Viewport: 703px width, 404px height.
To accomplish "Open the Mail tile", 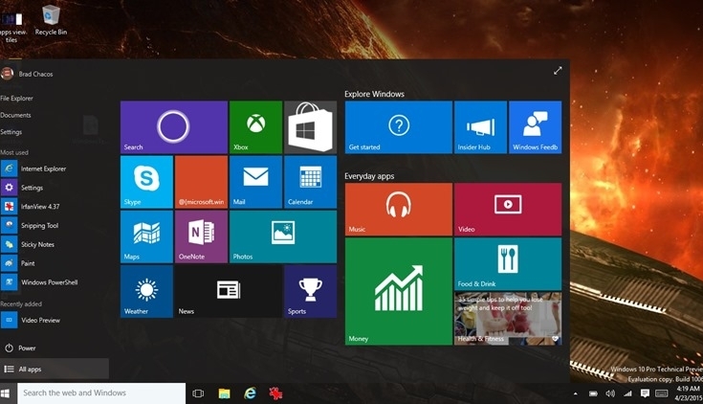I will tap(255, 182).
